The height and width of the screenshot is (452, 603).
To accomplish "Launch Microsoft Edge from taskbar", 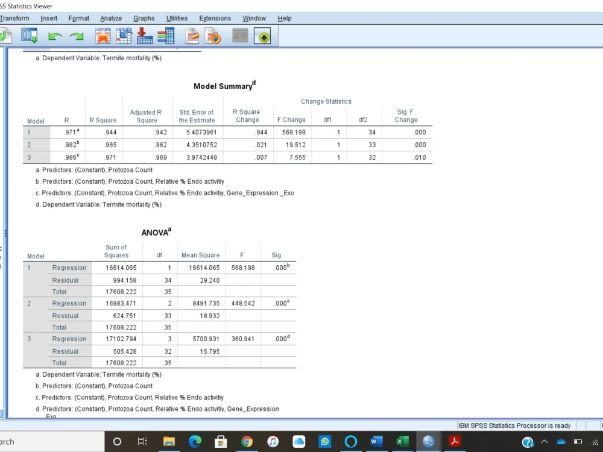I will pos(195,442).
